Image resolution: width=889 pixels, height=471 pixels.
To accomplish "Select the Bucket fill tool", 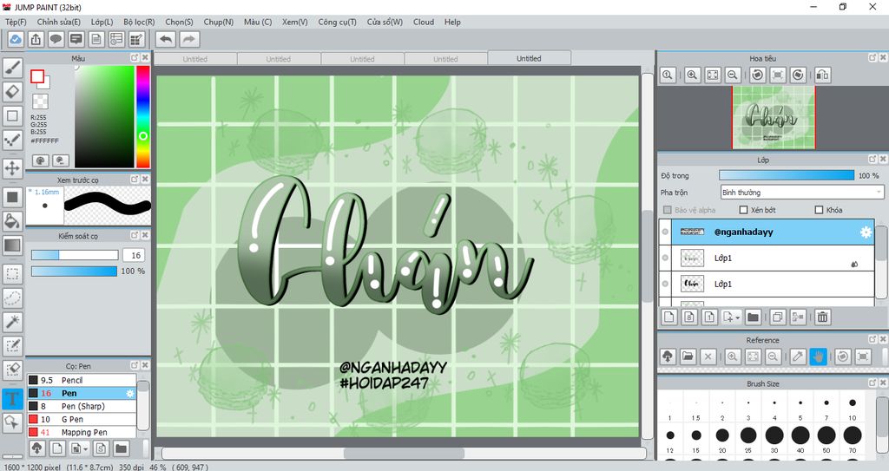I will coord(12,221).
